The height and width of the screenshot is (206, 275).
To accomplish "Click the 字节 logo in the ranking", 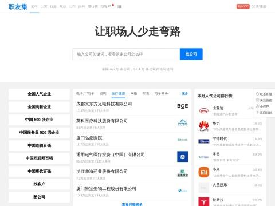I will click(204, 157).
